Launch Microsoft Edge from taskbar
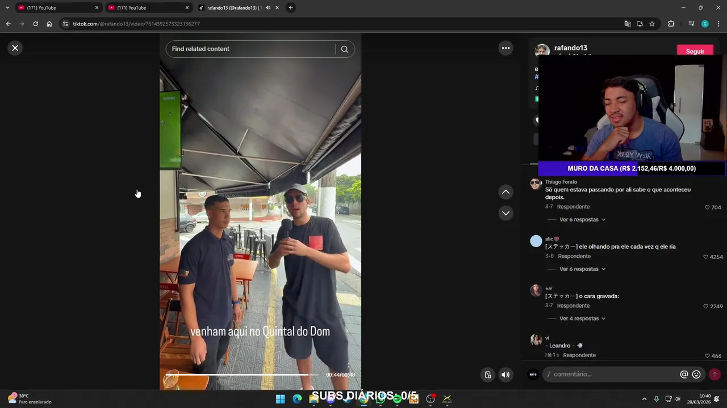This screenshot has height=408, width=727. [x=297, y=399]
